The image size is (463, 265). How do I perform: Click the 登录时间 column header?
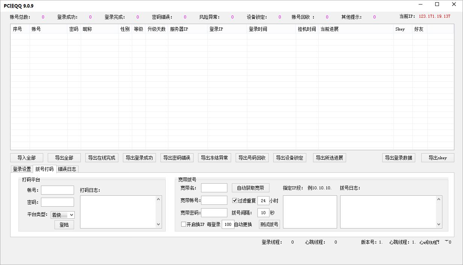coord(271,29)
